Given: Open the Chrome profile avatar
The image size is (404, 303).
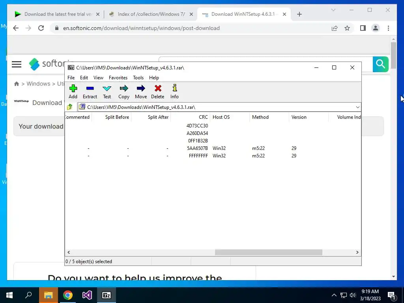Looking at the screenshot, I should pyautogui.click(x=376, y=28).
